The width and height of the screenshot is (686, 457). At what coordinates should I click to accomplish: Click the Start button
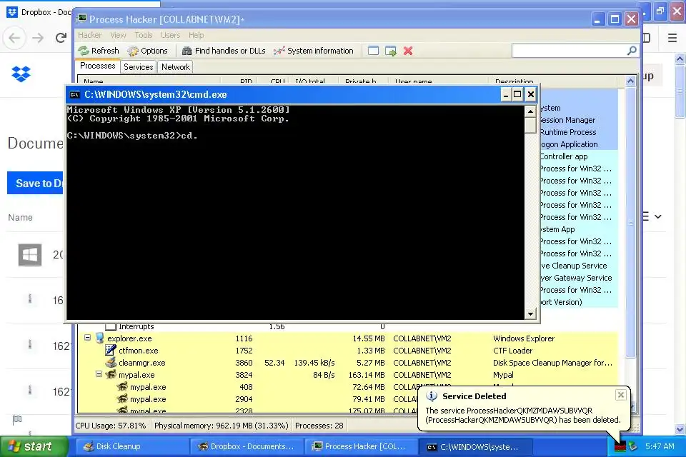tap(34, 446)
